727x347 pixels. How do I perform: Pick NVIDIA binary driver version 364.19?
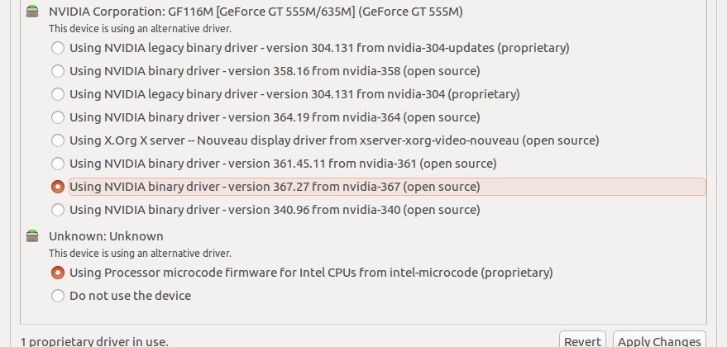pyautogui.click(x=58, y=117)
